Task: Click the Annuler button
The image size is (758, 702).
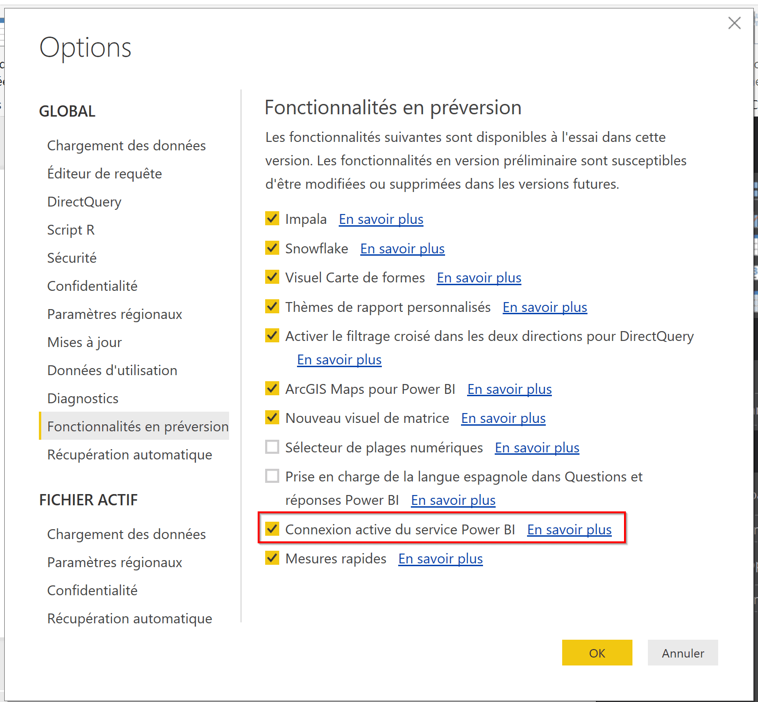Action: 683,653
